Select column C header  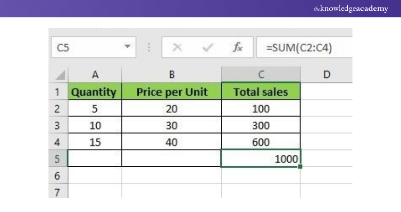point(260,74)
